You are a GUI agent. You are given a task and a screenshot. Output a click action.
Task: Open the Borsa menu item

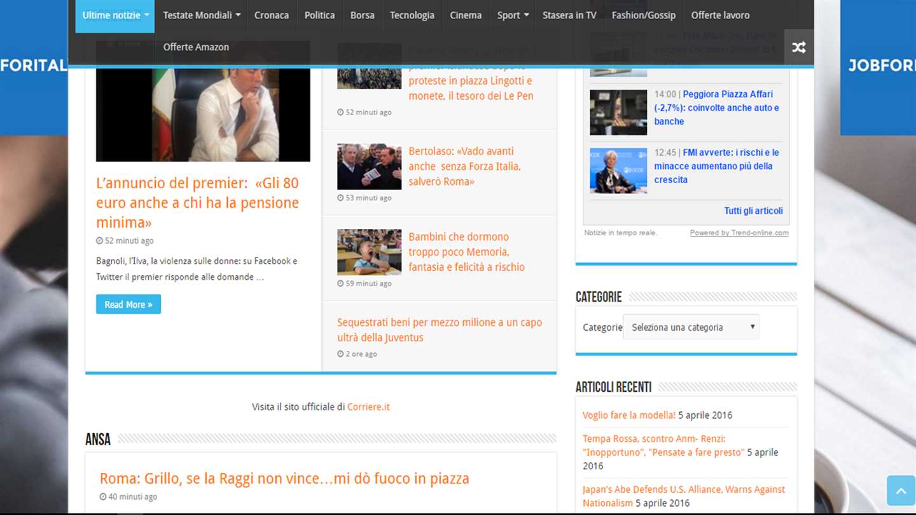pos(363,15)
